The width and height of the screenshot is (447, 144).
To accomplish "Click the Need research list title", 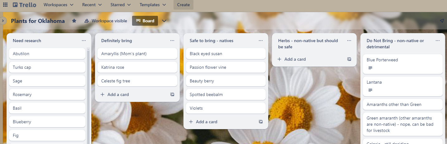I will pos(27,41).
